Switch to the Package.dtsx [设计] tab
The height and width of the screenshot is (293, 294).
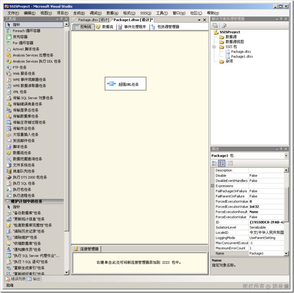(93, 20)
